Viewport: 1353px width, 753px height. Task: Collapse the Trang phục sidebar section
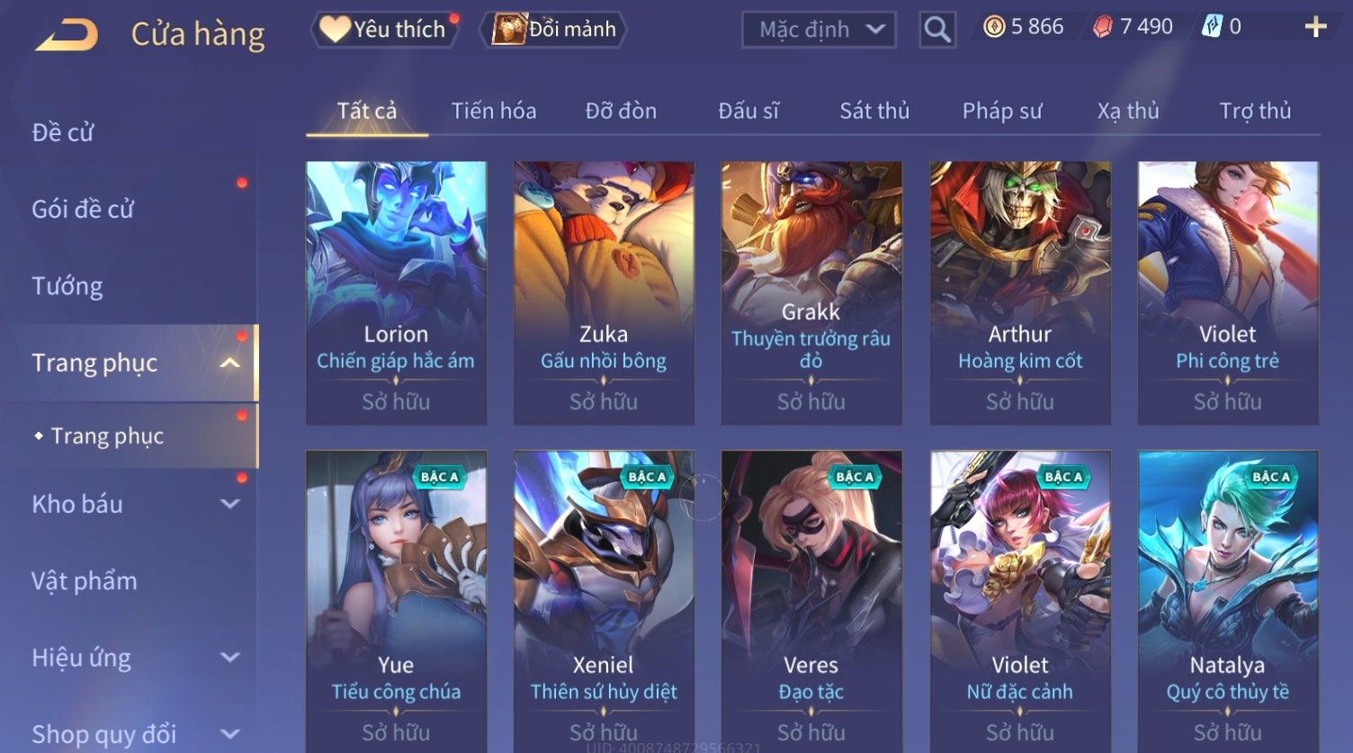(230, 363)
